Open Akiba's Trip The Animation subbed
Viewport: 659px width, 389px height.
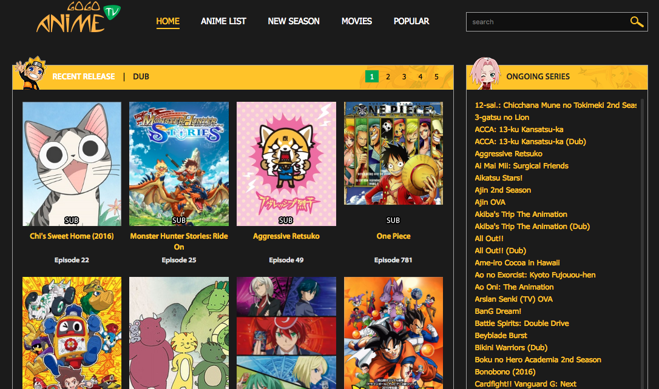(x=521, y=214)
